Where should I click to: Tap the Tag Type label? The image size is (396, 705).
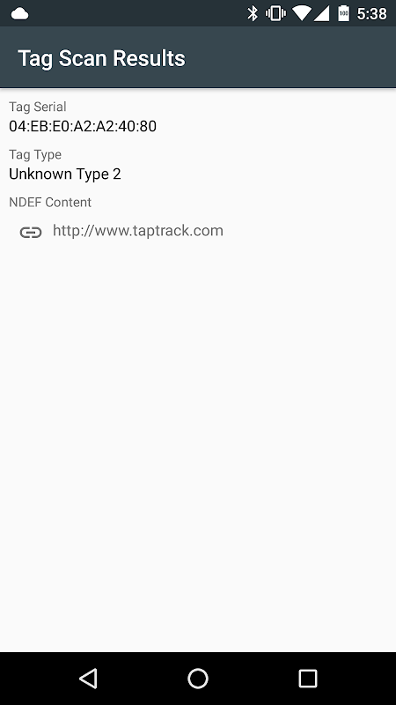pos(35,155)
